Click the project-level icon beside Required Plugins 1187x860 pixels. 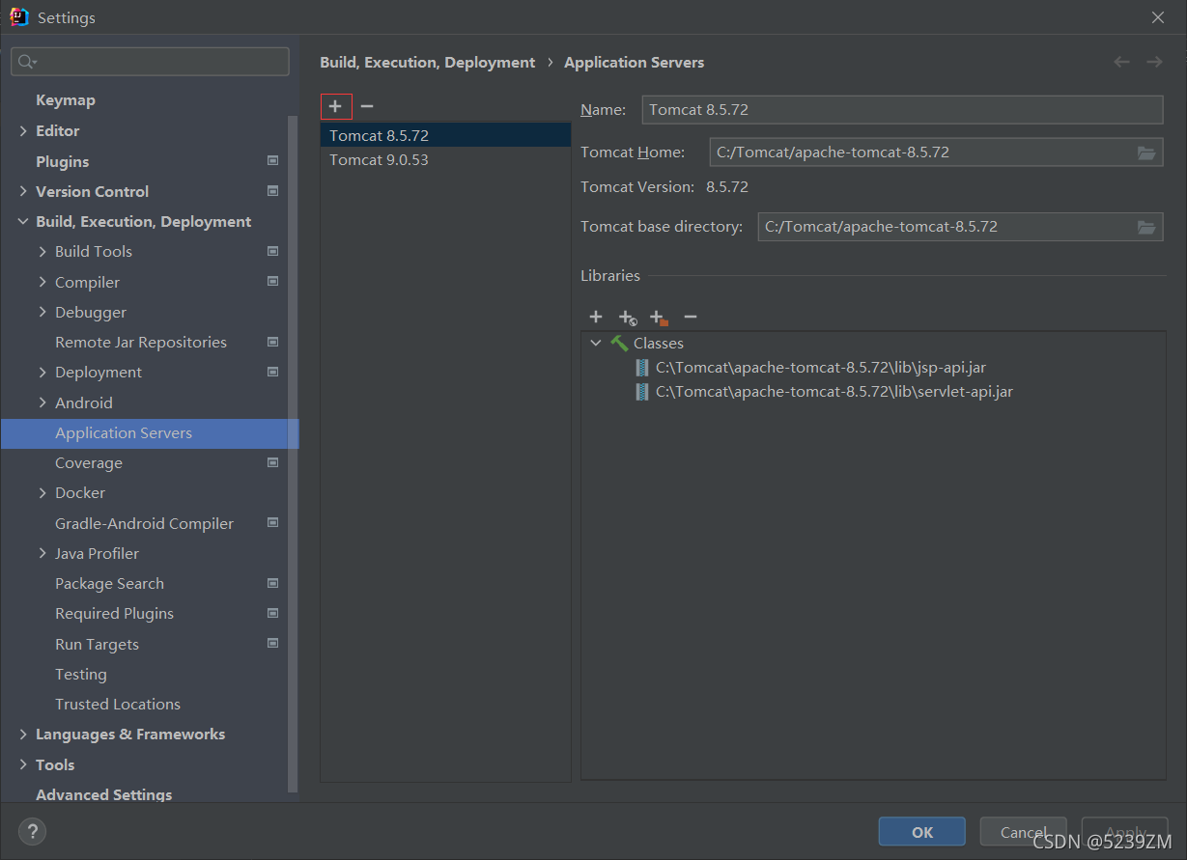click(x=273, y=613)
